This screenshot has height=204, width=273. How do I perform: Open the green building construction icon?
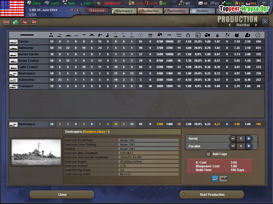[15, 22]
